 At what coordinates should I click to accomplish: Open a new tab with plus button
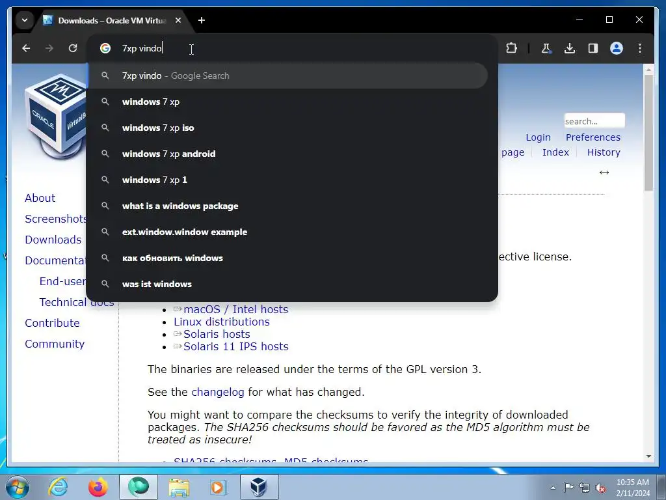click(202, 20)
